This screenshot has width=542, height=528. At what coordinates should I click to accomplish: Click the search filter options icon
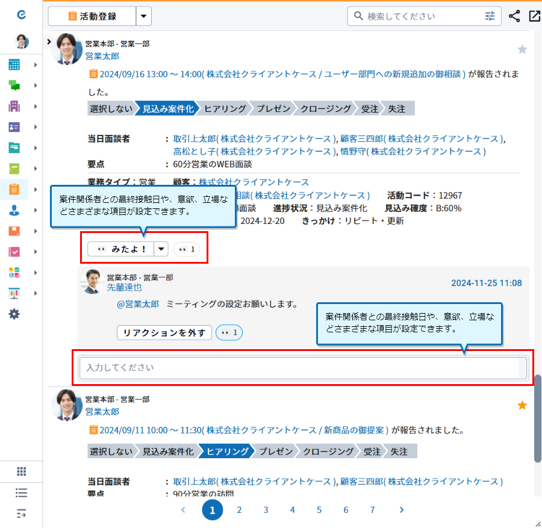490,16
